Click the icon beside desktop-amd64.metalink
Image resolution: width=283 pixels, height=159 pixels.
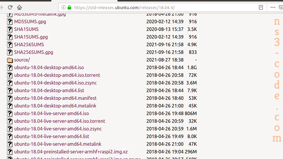(10, 106)
